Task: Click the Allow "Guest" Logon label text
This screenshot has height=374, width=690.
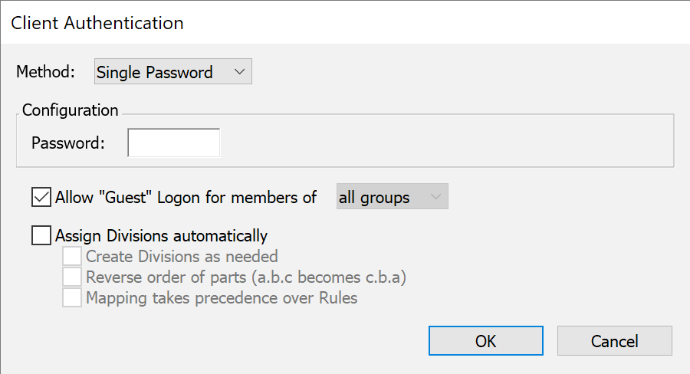Action: [x=186, y=198]
